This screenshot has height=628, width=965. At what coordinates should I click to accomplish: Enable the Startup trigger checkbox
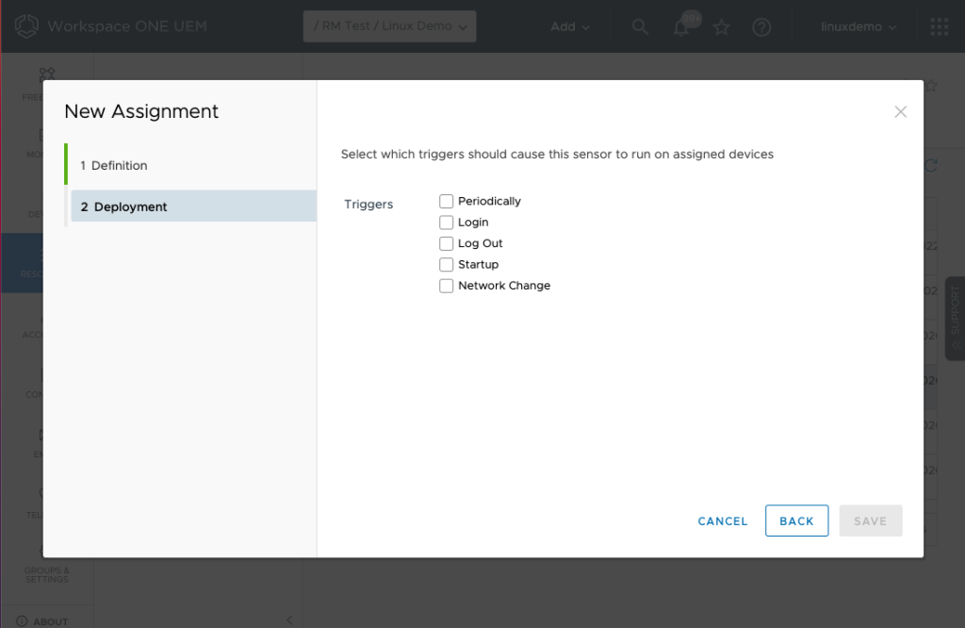[447, 265]
